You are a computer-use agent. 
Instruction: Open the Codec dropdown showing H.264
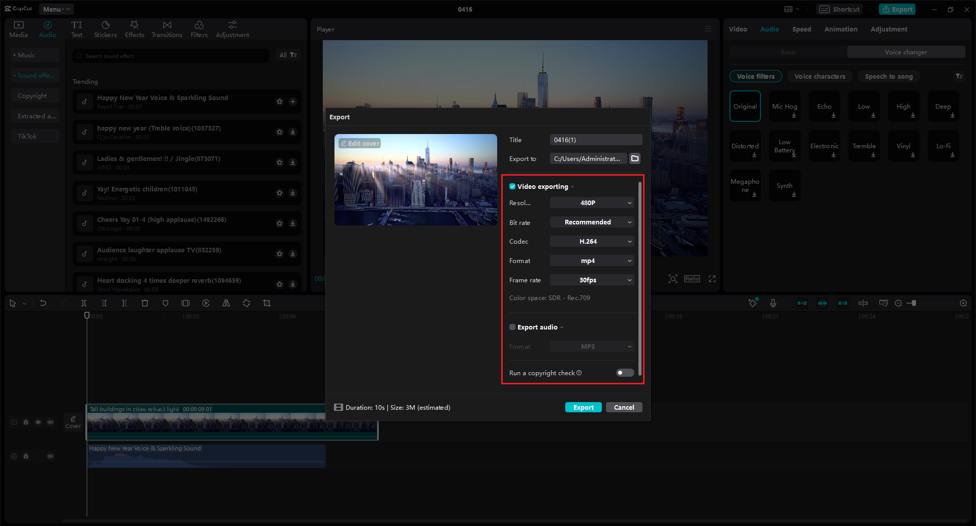[x=591, y=241]
